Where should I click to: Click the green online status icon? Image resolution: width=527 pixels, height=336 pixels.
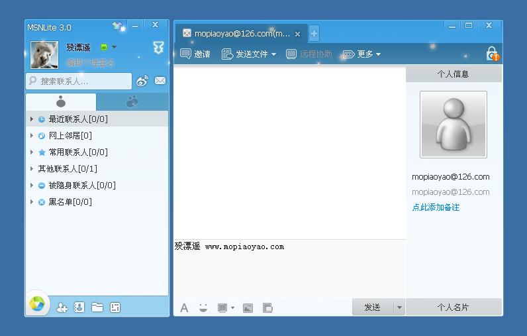click(x=104, y=47)
